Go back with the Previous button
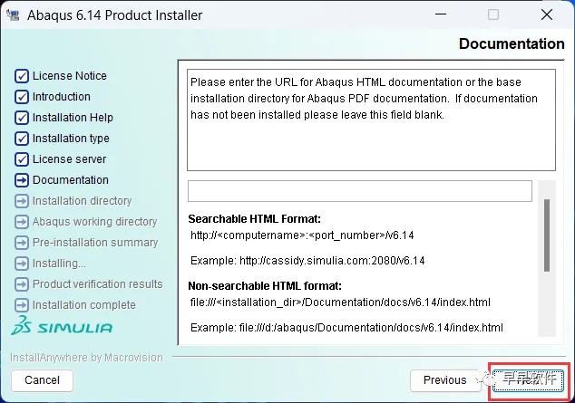 [x=444, y=380]
